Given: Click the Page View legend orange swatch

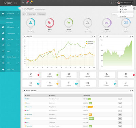Looking at the screenshot, I should pyautogui.click(x=87, y=43).
